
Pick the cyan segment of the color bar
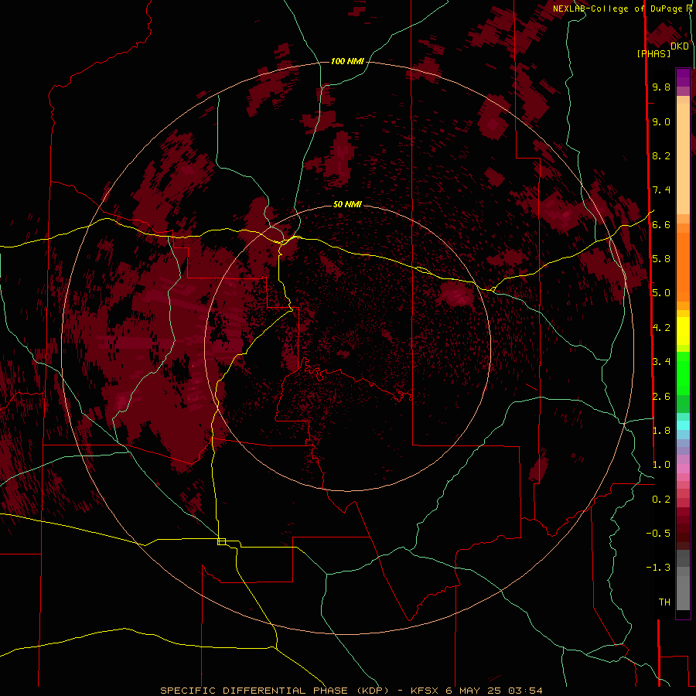pyautogui.click(x=683, y=425)
